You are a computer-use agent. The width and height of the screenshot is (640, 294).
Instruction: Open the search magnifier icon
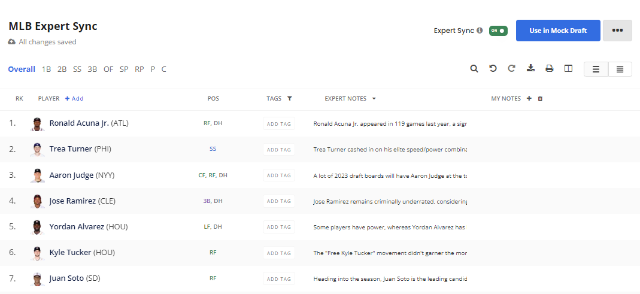point(474,69)
